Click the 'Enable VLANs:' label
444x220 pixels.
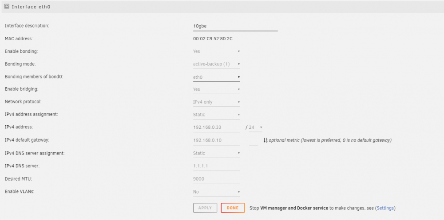20,192
